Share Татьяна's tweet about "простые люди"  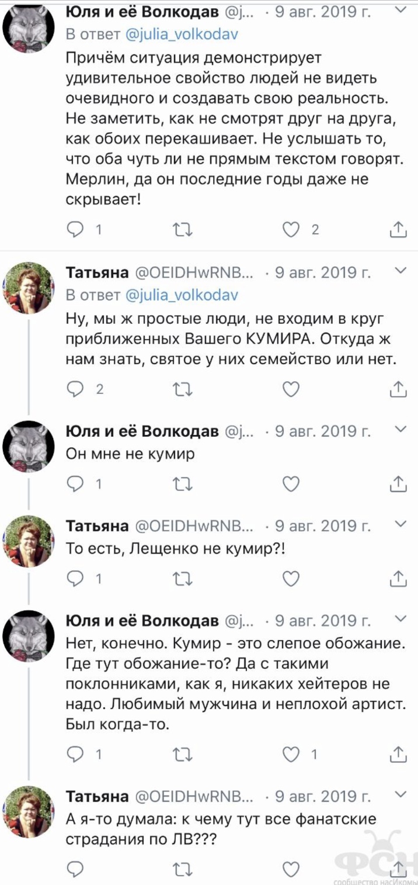click(398, 389)
